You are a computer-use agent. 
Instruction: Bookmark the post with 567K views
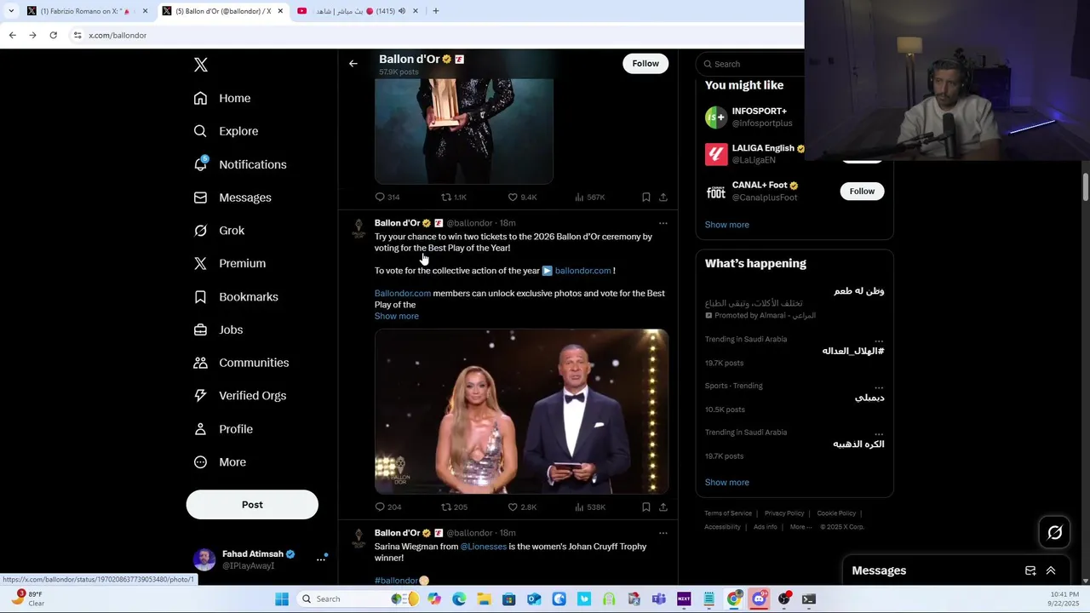[x=646, y=197]
